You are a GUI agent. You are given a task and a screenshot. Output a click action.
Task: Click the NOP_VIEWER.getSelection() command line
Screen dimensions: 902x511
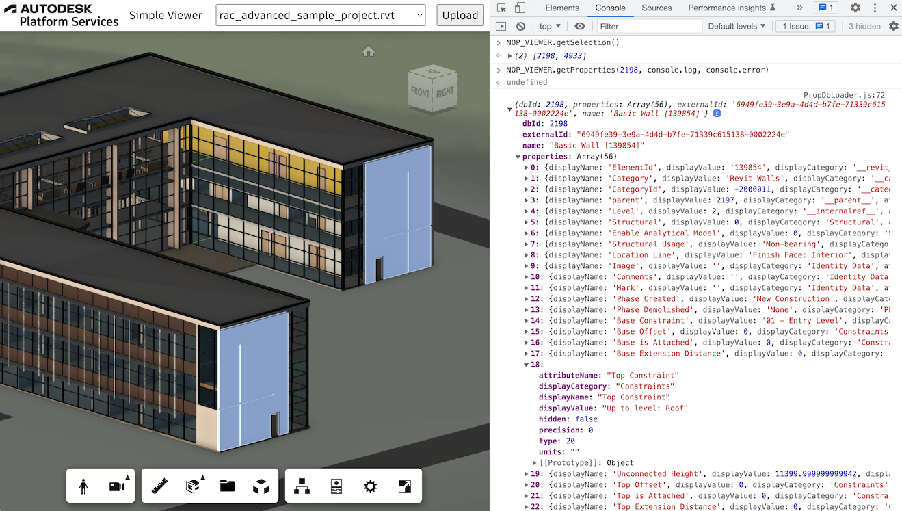point(563,42)
